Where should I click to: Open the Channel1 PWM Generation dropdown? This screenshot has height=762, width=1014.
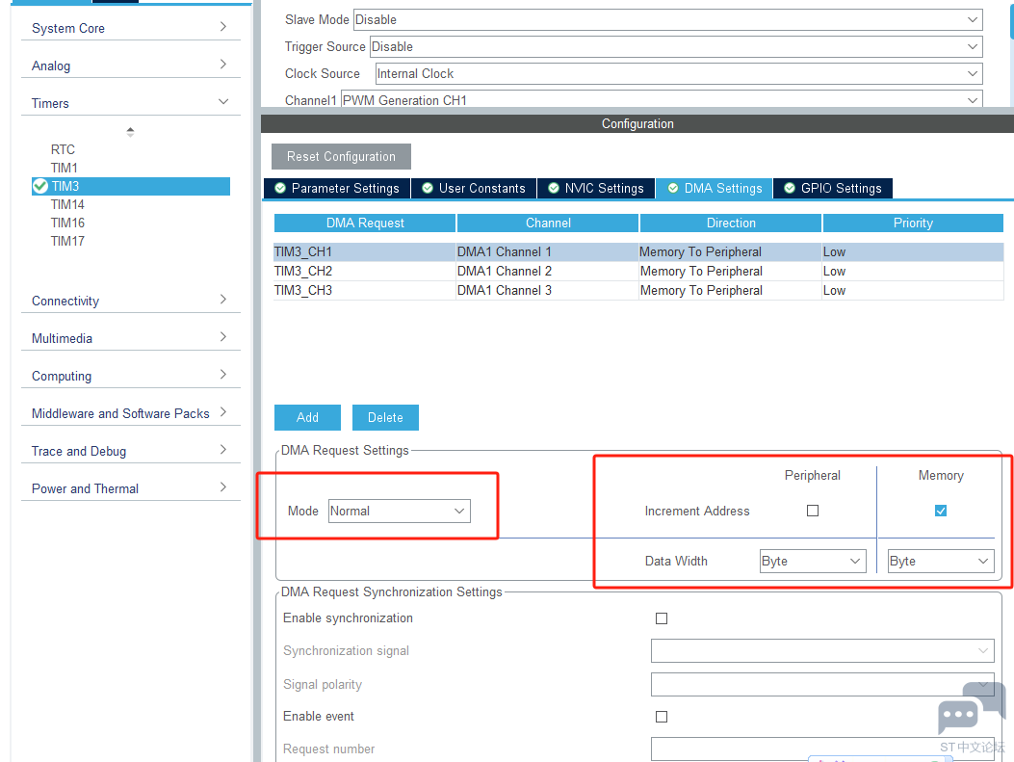(662, 99)
